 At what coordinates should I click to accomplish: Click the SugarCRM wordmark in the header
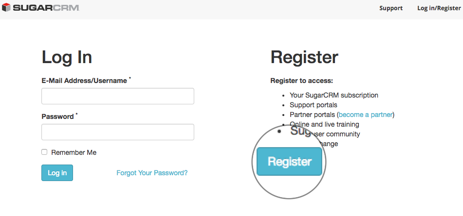coord(46,8)
